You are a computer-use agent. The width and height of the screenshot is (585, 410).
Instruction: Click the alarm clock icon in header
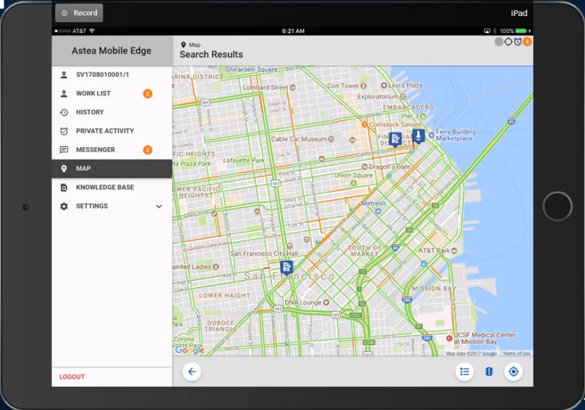pos(518,42)
